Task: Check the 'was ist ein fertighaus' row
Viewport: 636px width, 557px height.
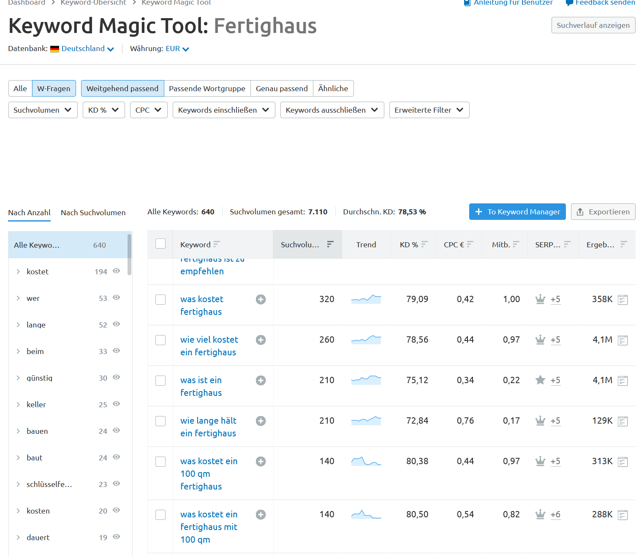Action: pyautogui.click(x=160, y=381)
